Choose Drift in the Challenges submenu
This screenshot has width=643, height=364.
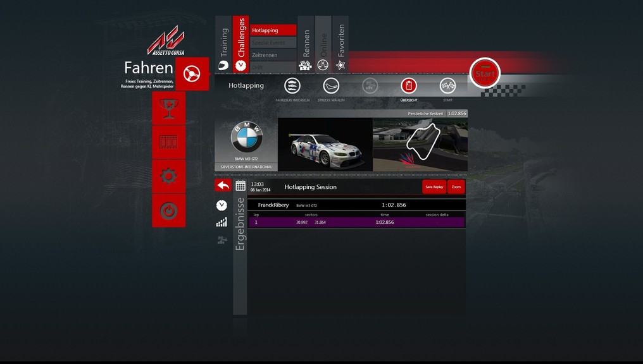pos(273,67)
